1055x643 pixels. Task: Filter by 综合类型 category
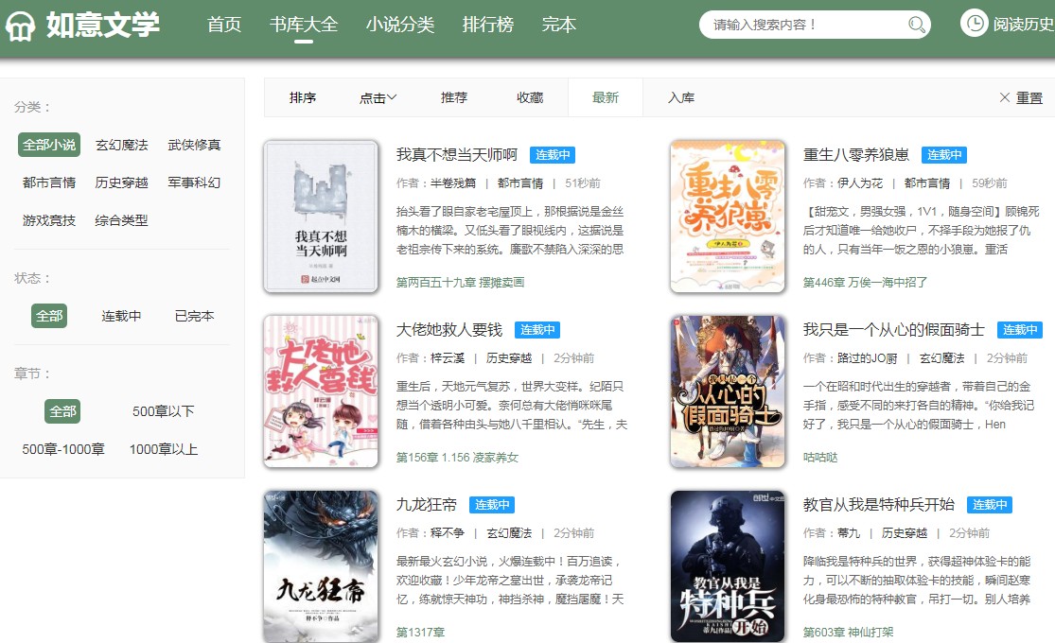pyautogui.click(x=122, y=220)
